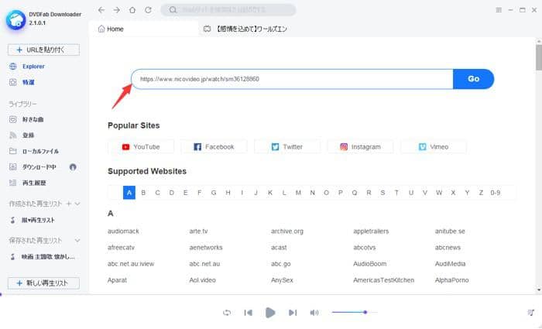The width and height of the screenshot is (542, 329).
Task: Collapse the 作成された再生リスト section
Action: [x=77, y=204]
